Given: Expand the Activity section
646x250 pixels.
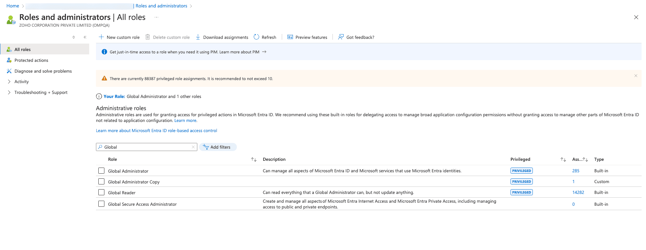Looking at the screenshot, I should (x=9, y=82).
